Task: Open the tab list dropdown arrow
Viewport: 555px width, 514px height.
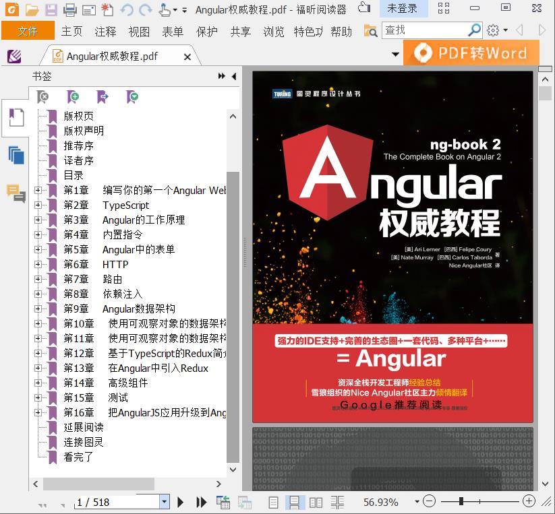Action: pyautogui.click(x=395, y=55)
